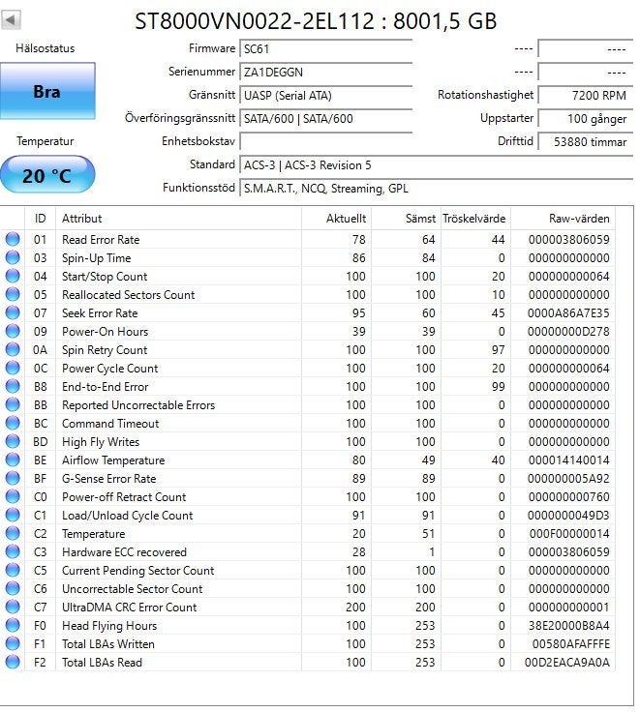The width and height of the screenshot is (640, 712).
Task: Click the status orb for Power Cycle Count
Action: (x=13, y=368)
